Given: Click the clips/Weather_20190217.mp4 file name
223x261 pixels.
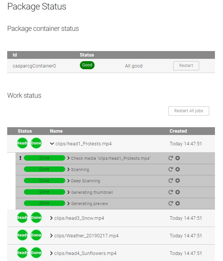Looking at the screenshot, I should [86, 236].
